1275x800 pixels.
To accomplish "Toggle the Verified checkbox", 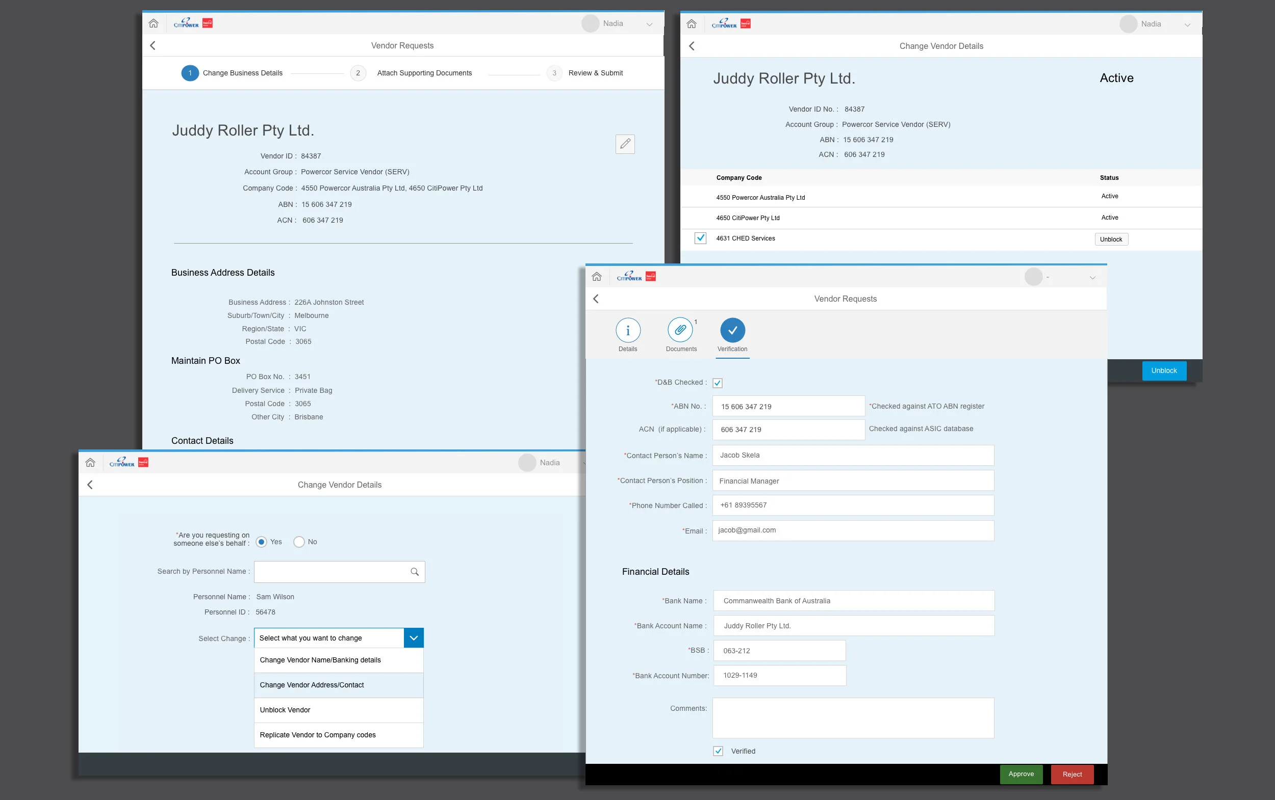I will tap(718, 751).
